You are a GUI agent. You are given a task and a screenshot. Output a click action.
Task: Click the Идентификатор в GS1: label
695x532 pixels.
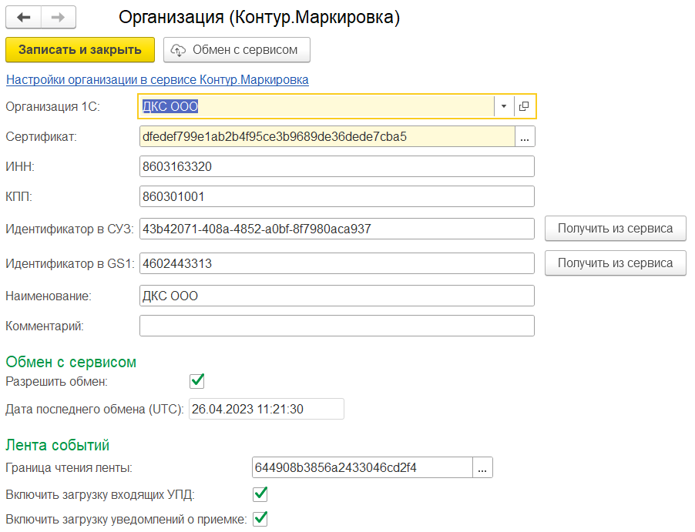(70, 263)
